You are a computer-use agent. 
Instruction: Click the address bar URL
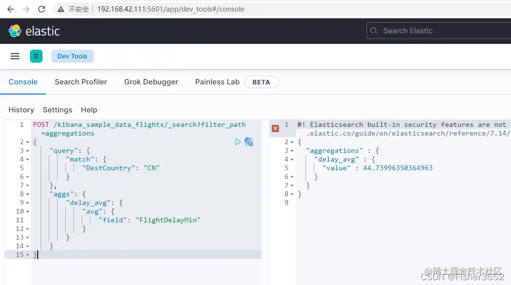coord(171,9)
